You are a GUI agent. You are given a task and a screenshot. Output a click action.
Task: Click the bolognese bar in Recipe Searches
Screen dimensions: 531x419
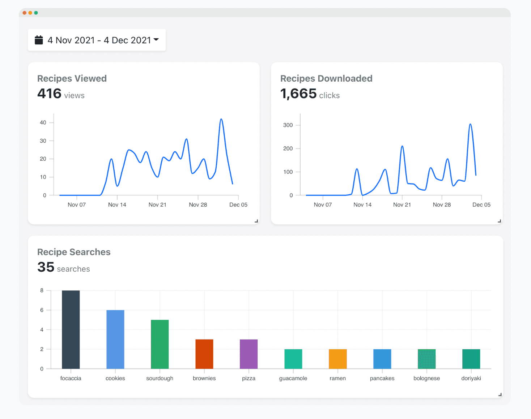coord(426,359)
